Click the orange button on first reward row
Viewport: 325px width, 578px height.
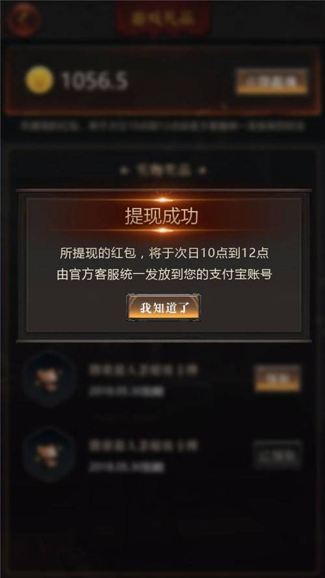(x=278, y=378)
